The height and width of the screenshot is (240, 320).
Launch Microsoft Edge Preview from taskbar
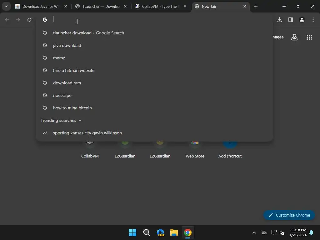coord(160,232)
